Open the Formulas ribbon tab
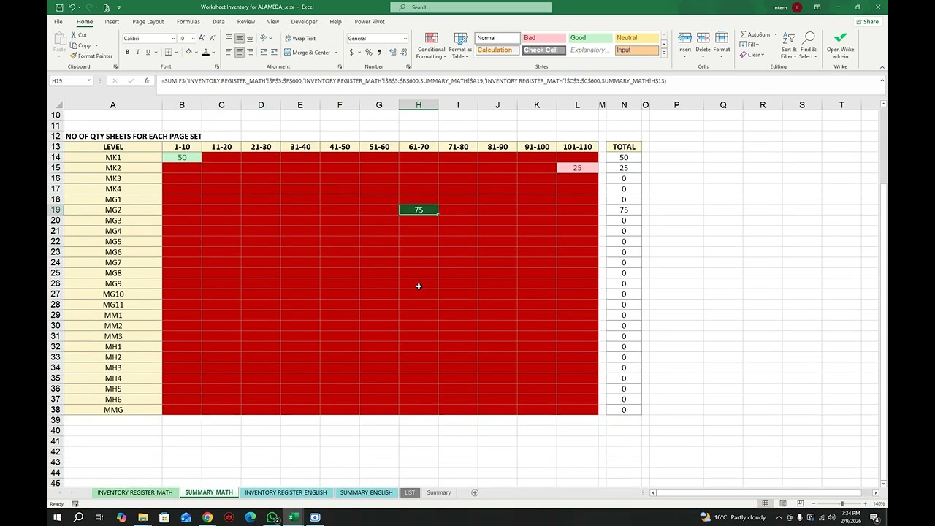Image resolution: width=935 pixels, height=526 pixels. coord(188,22)
